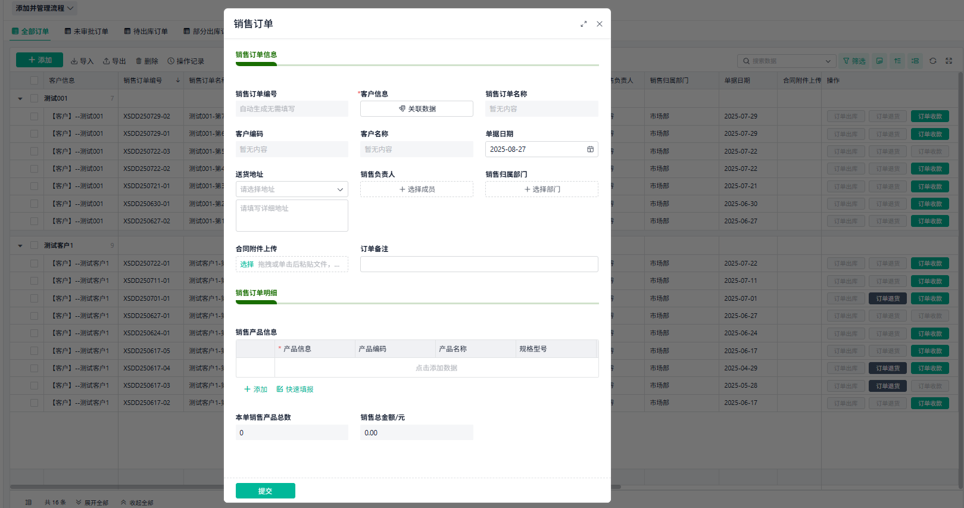Click 添加 link under product table
Screen dimensions: 964x508
pyautogui.click(x=256, y=389)
